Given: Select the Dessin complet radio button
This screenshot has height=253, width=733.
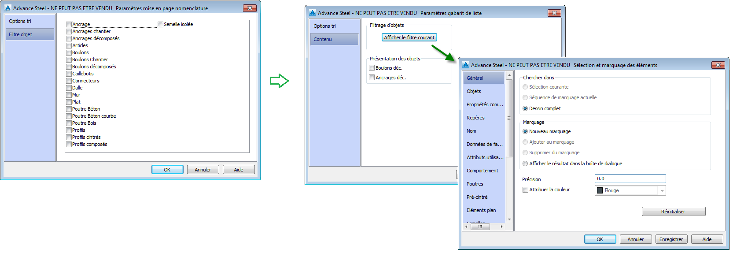Looking at the screenshot, I should pos(525,108).
